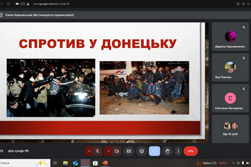
Task: Reload the page in browser
Action: click(x=8, y=4)
